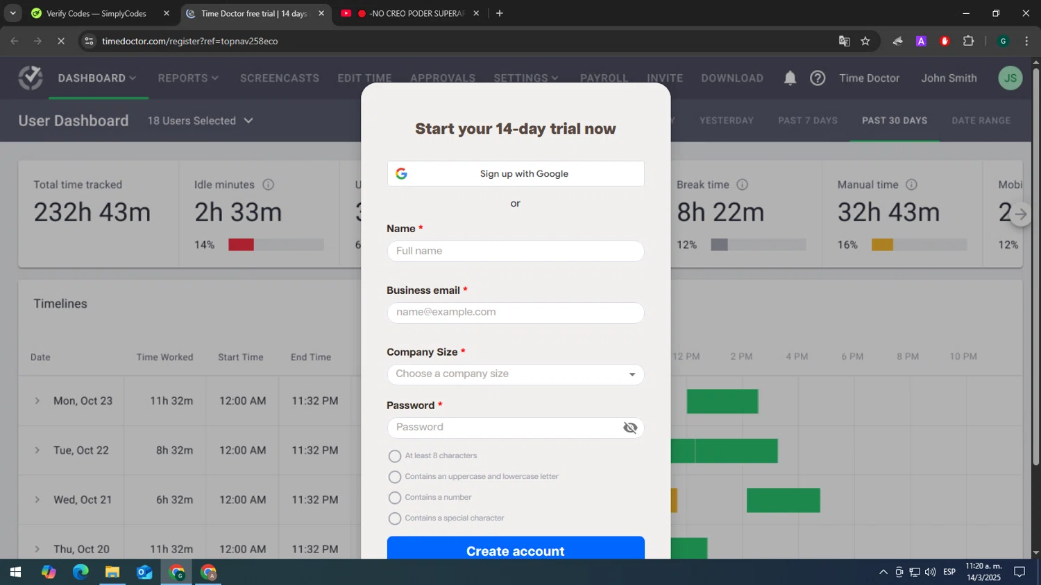Click the Idle minutes red progress bar
The width and height of the screenshot is (1041, 585).
241,245
